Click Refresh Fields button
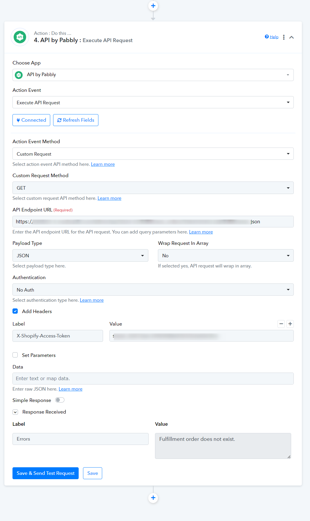The width and height of the screenshot is (310, 521). click(76, 120)
